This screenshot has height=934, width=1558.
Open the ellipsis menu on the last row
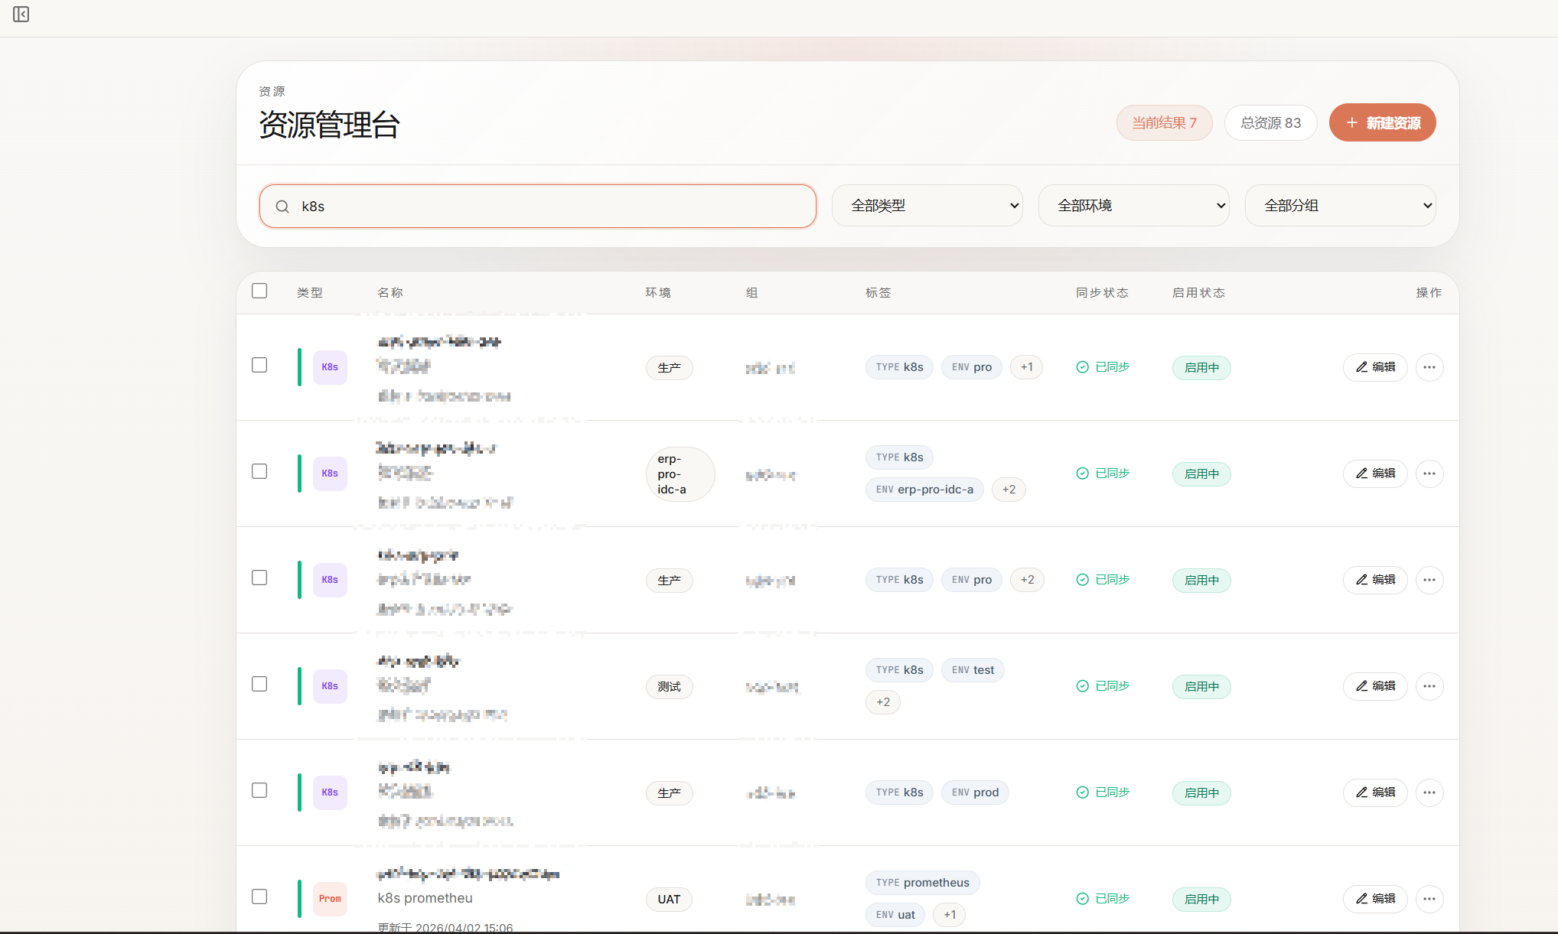[1429, 899]
